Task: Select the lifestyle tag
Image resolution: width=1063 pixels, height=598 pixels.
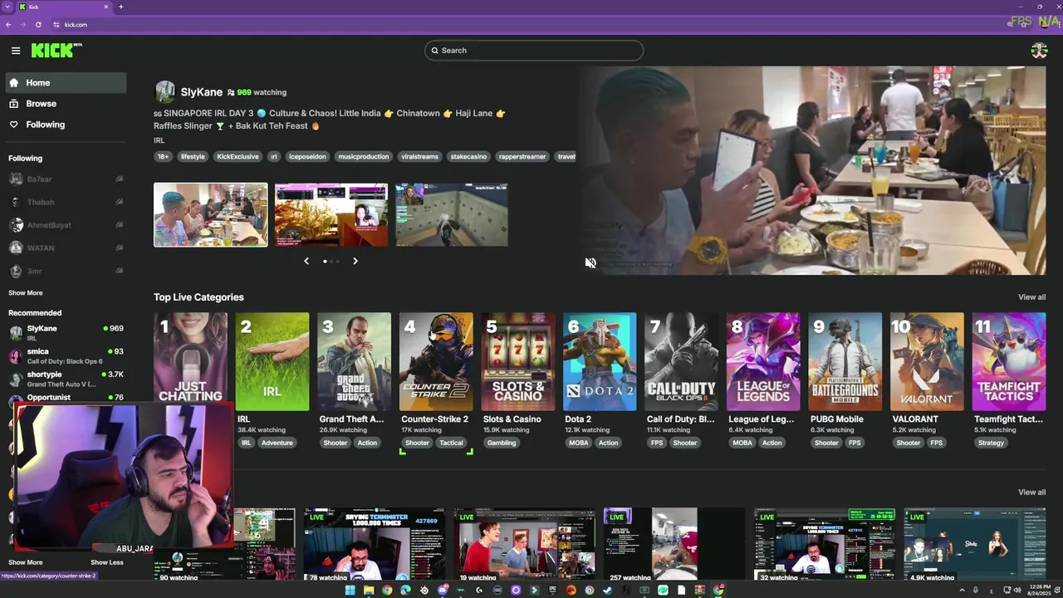Action: click(x=193, y=157)
